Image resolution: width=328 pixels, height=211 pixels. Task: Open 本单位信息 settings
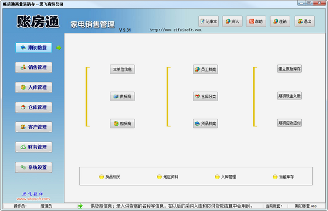click(x=122, y=69)
